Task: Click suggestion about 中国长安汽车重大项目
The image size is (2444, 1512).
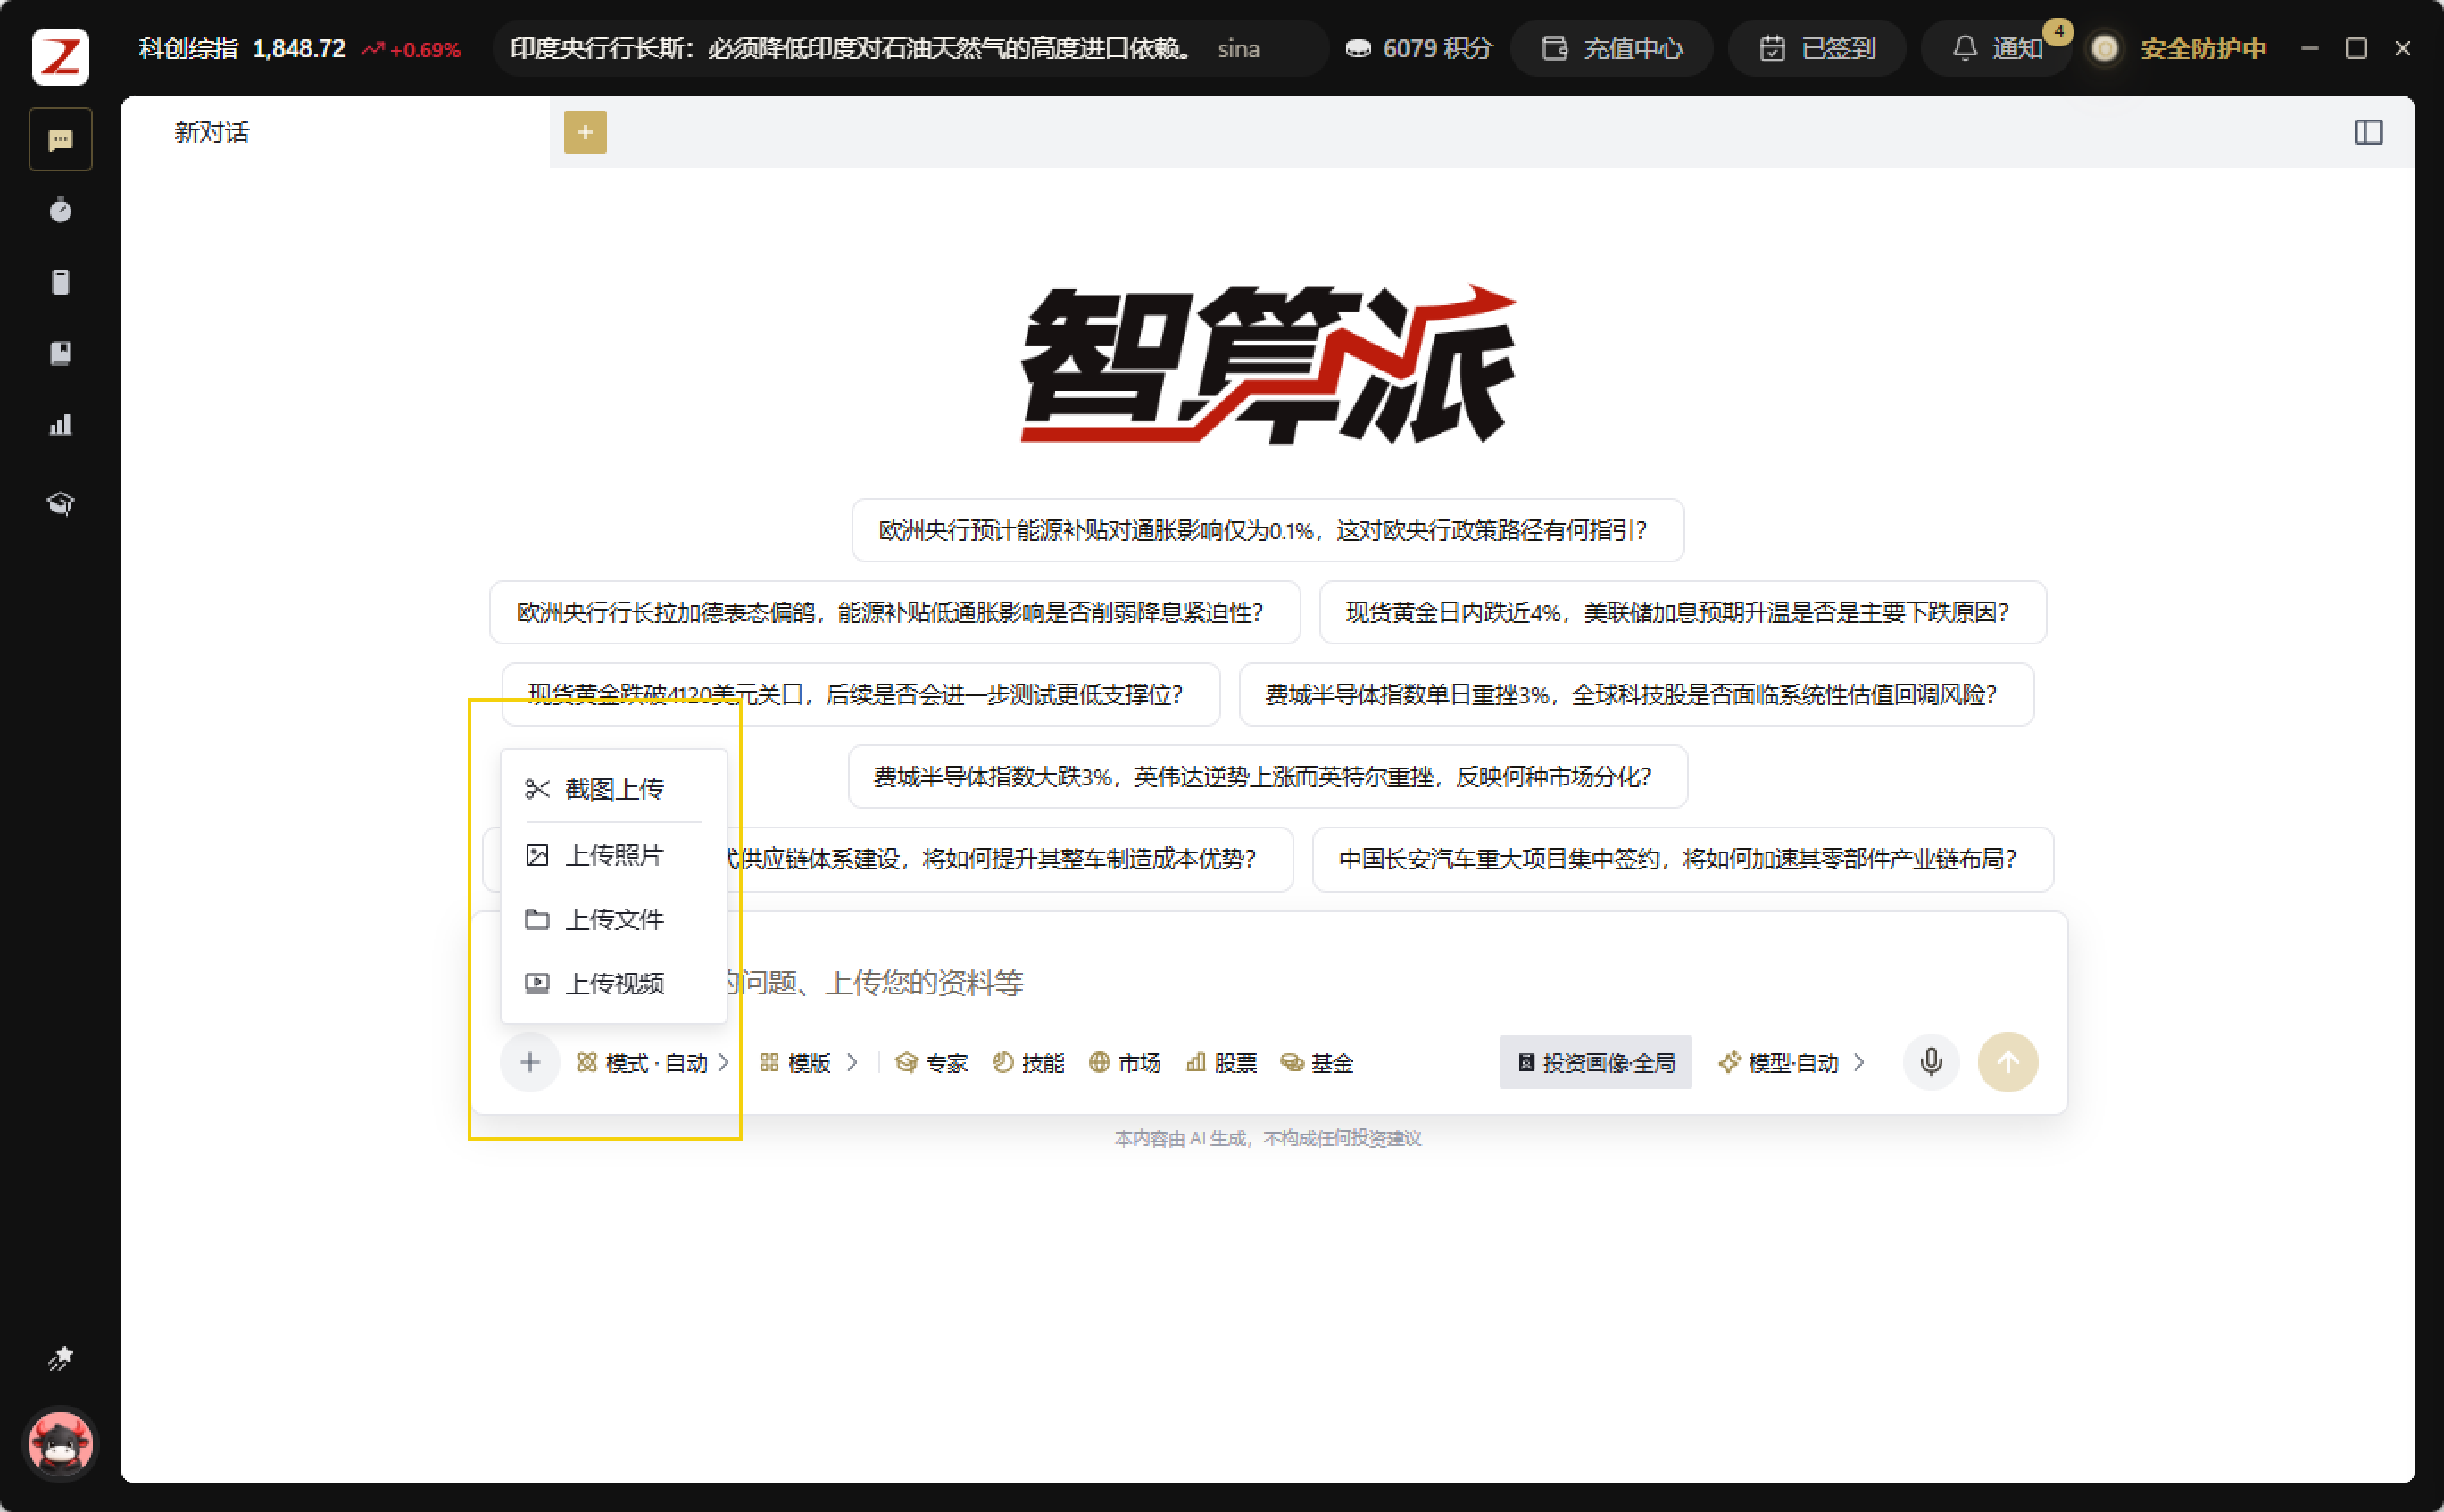Action: (1682, 859)
